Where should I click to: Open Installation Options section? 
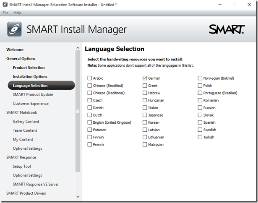(30, 76)
